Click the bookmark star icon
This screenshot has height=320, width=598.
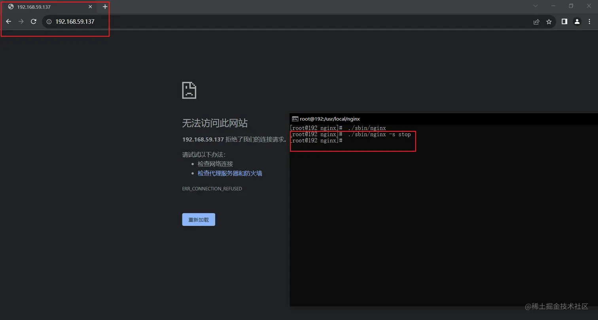[549, 22]
